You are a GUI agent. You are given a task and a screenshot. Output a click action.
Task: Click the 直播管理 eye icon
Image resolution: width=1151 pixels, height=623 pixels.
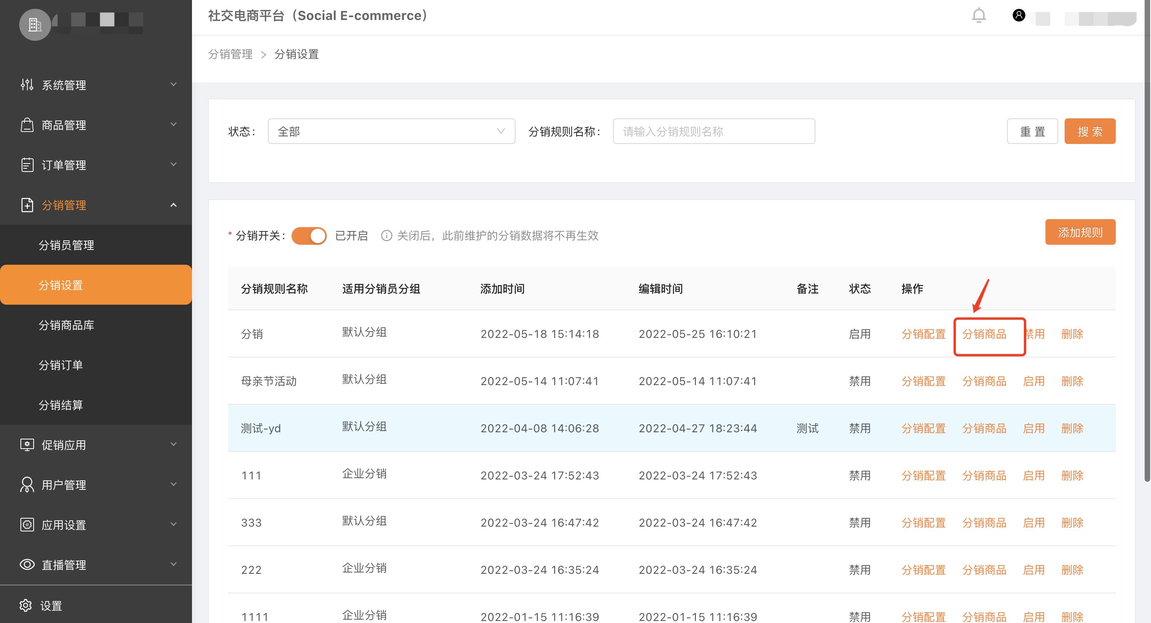pos(27,565)
